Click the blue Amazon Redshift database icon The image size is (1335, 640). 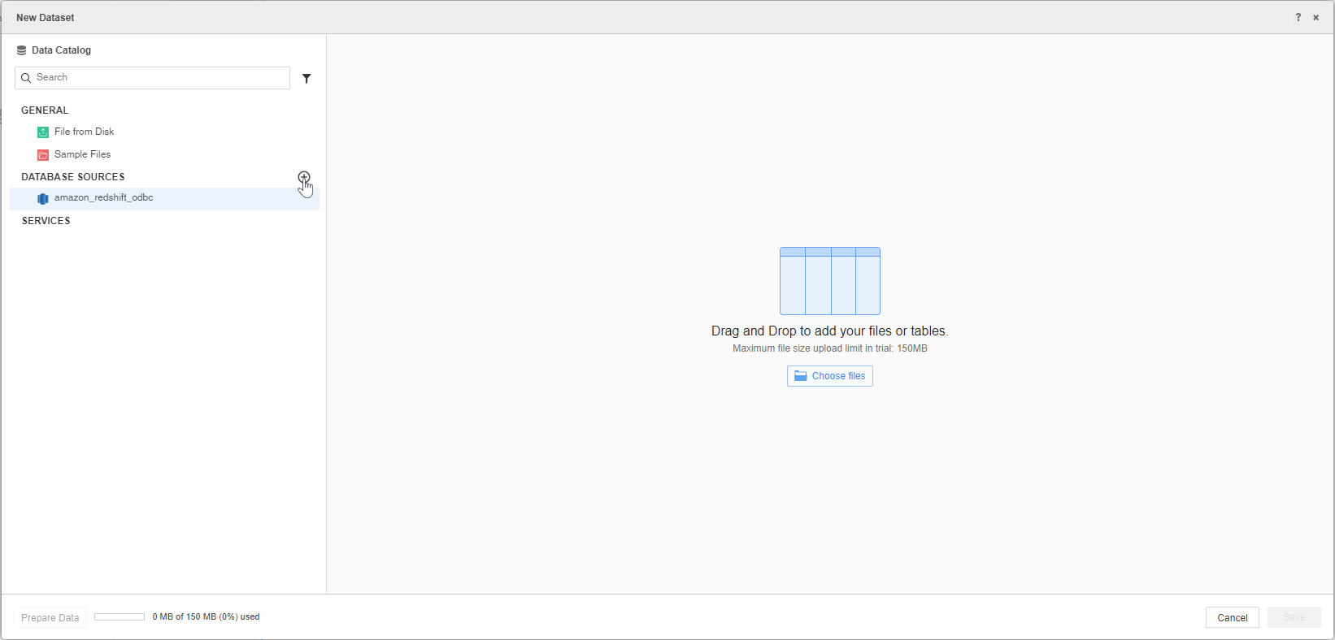tap(43, 199)
